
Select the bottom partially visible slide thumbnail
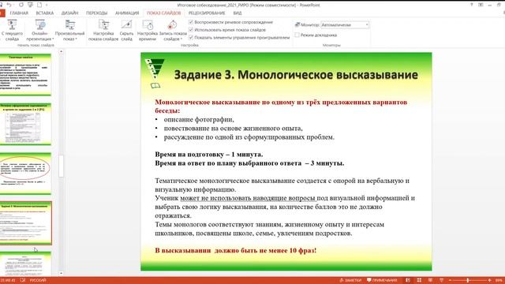[x=25, y=264]
